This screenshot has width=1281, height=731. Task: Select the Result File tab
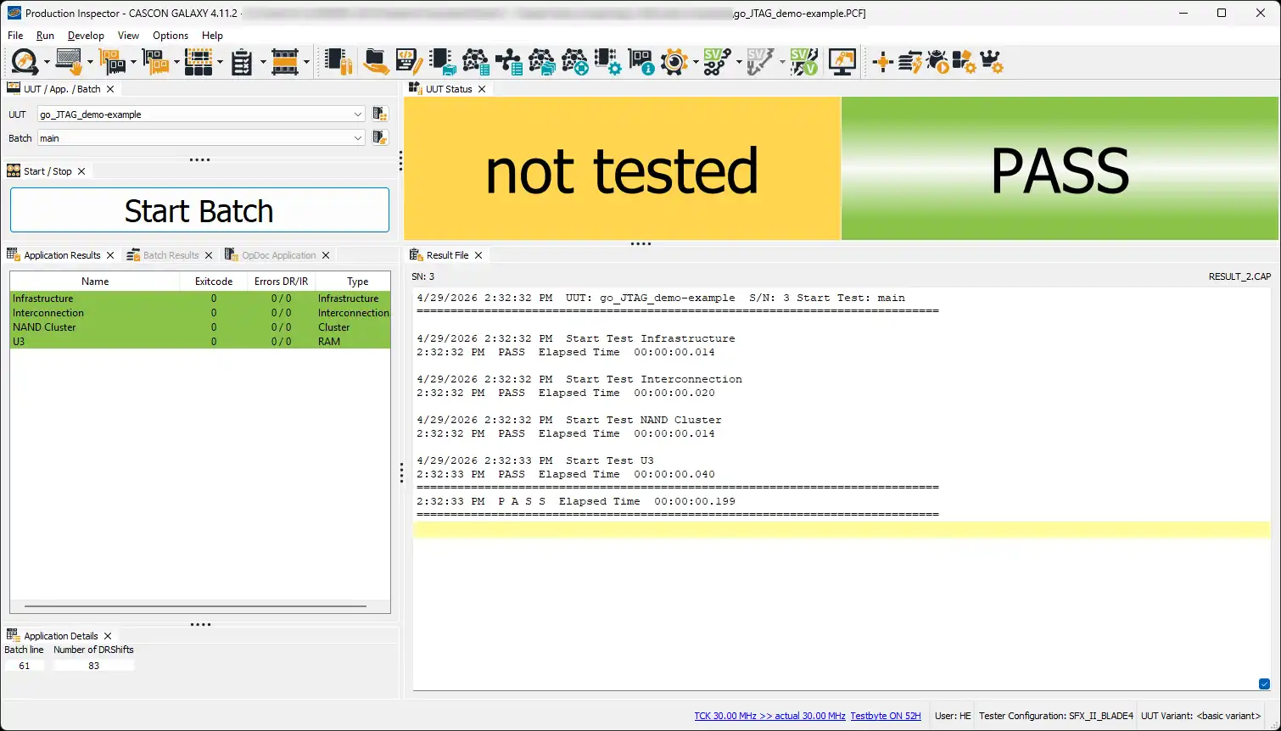[x=447, y=255]
